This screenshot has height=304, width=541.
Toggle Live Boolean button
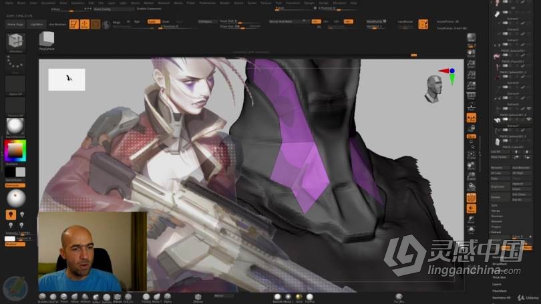click(57, 25)
